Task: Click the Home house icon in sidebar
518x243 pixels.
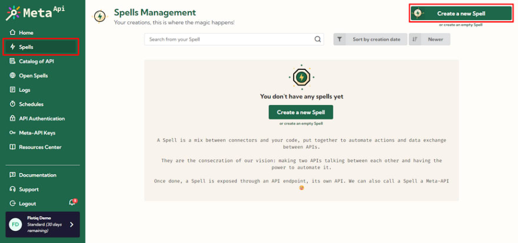Action: point(12,32)
